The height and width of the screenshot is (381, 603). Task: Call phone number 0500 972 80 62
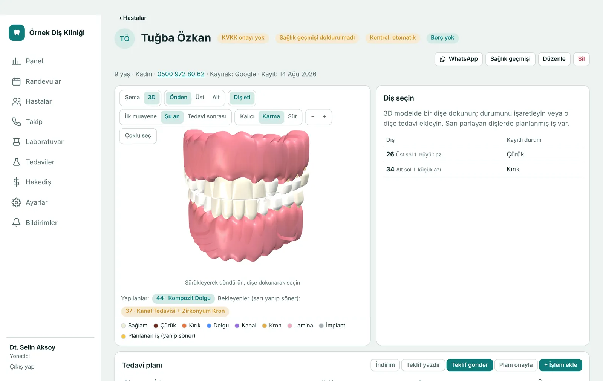(x=181, y=74)
